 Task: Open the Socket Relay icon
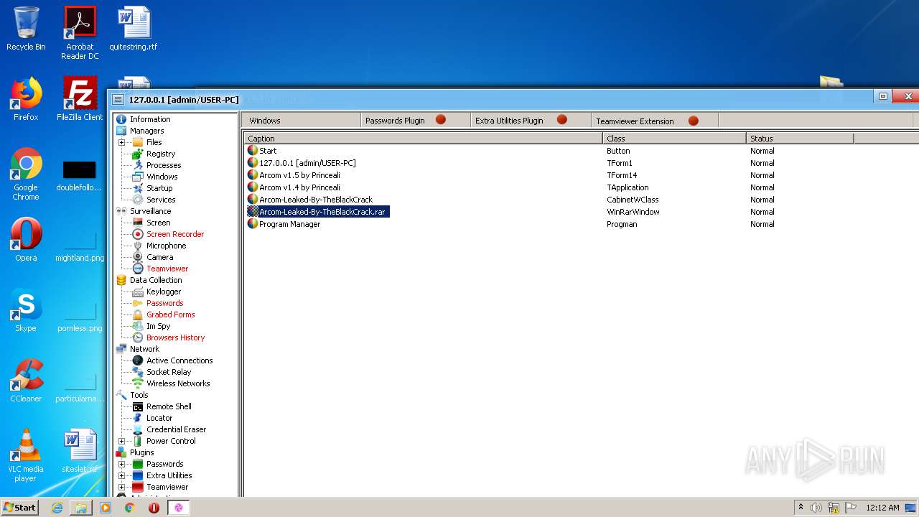click(138, 372)
